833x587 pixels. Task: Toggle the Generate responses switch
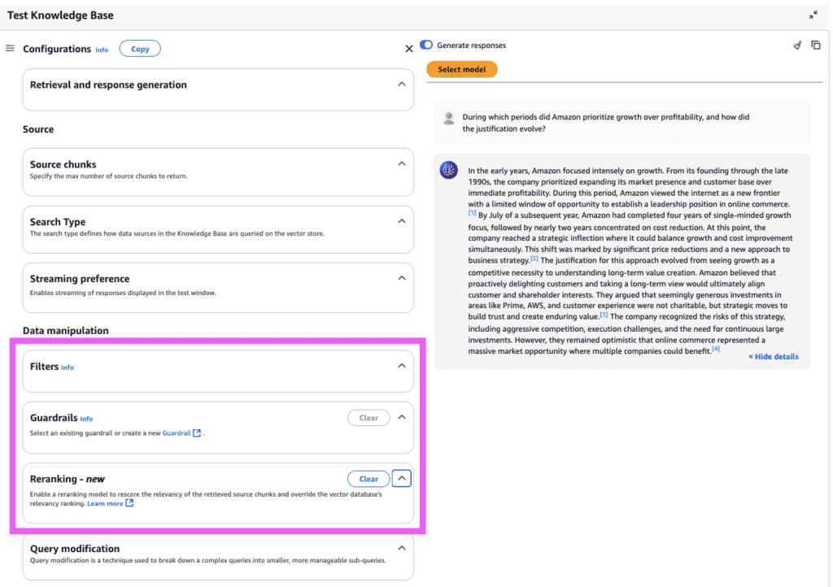426,46
